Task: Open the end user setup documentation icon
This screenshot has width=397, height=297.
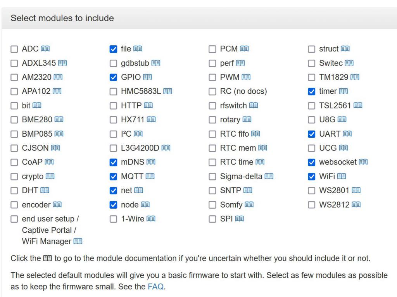Action: [x=78, y=242]
